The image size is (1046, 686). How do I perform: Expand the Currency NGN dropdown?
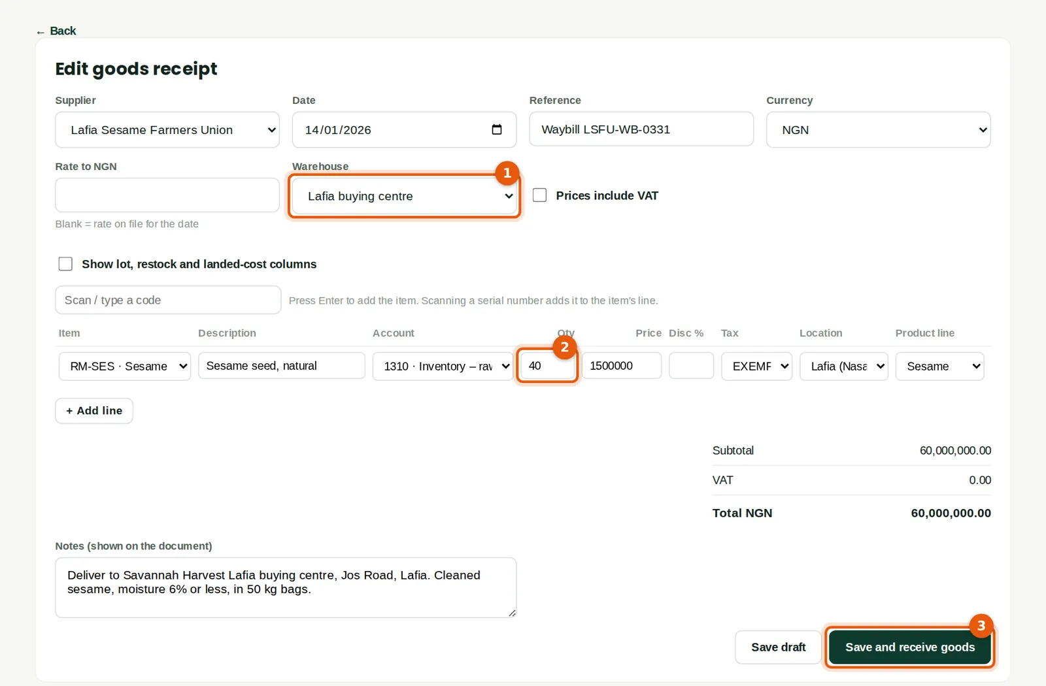tap(878, 130)
